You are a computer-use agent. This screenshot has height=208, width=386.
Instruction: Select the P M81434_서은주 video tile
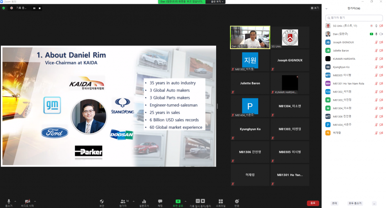coord(250,106)
